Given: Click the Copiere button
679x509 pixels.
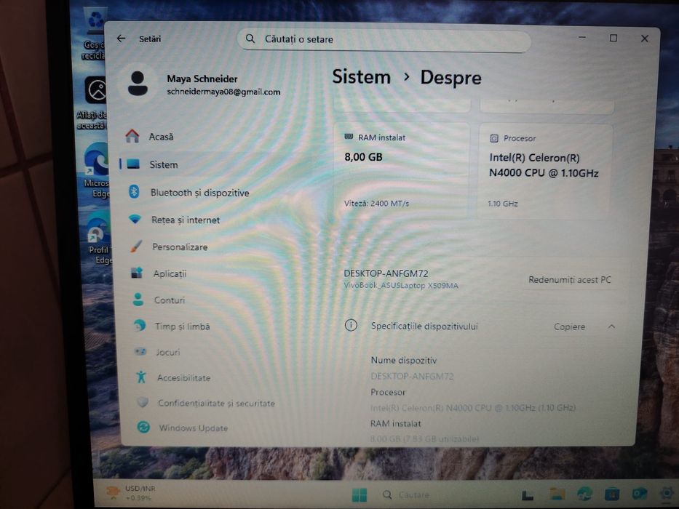Looking at the screenshot, I should pyautogui.click(x=569, y=326).
